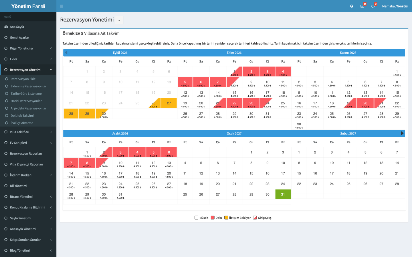This screenshot has height=257, width=412.
Task: Expand the Diğer Yöneticiler menu chevron
Action: 51,48
